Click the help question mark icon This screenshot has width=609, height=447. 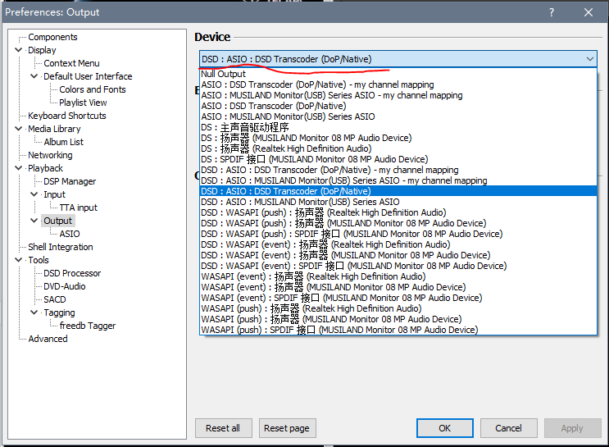tap(552, 12)
